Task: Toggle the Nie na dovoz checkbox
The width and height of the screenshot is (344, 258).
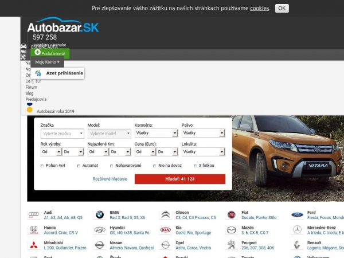Action: pyautogui.click(x=154, y=166)
